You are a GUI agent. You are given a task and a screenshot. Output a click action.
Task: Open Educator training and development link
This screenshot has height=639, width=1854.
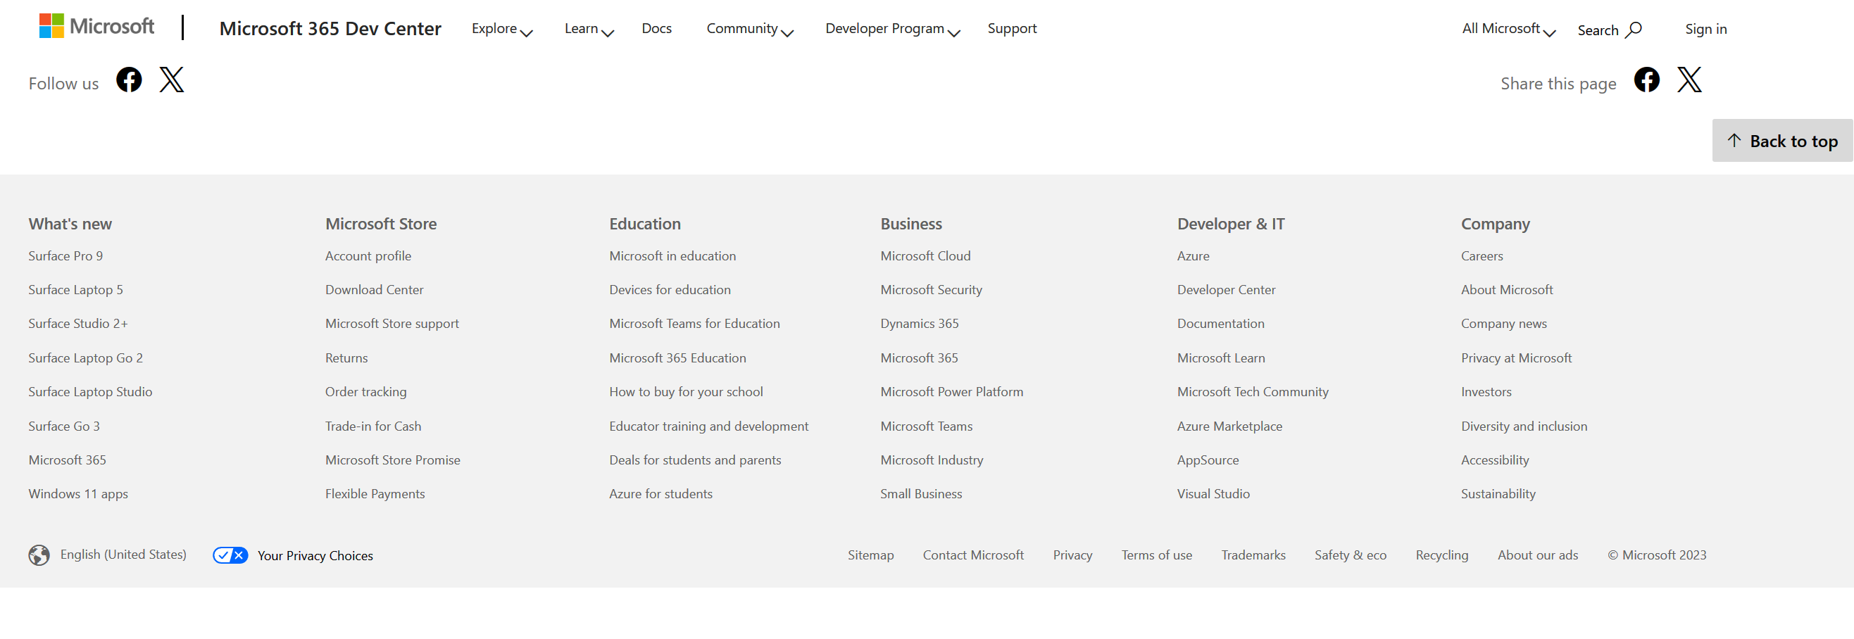[708, 426]
